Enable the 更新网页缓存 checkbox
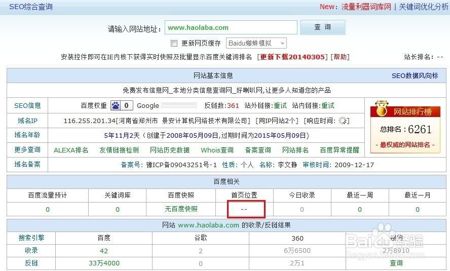The image size is (450, 271). (x=174, y=43)
